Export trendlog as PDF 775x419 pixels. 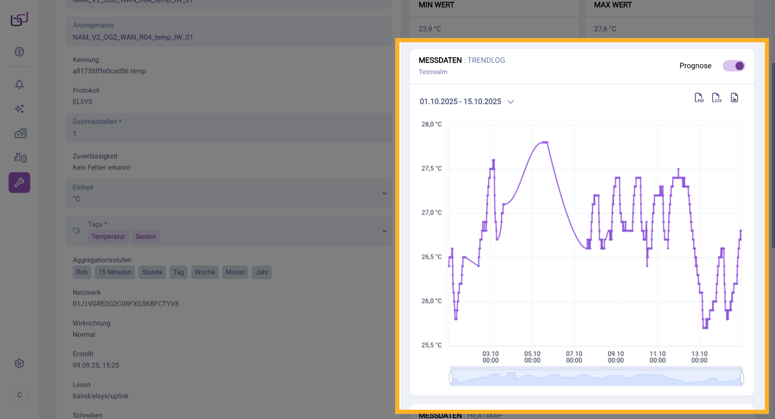point(699,98)
